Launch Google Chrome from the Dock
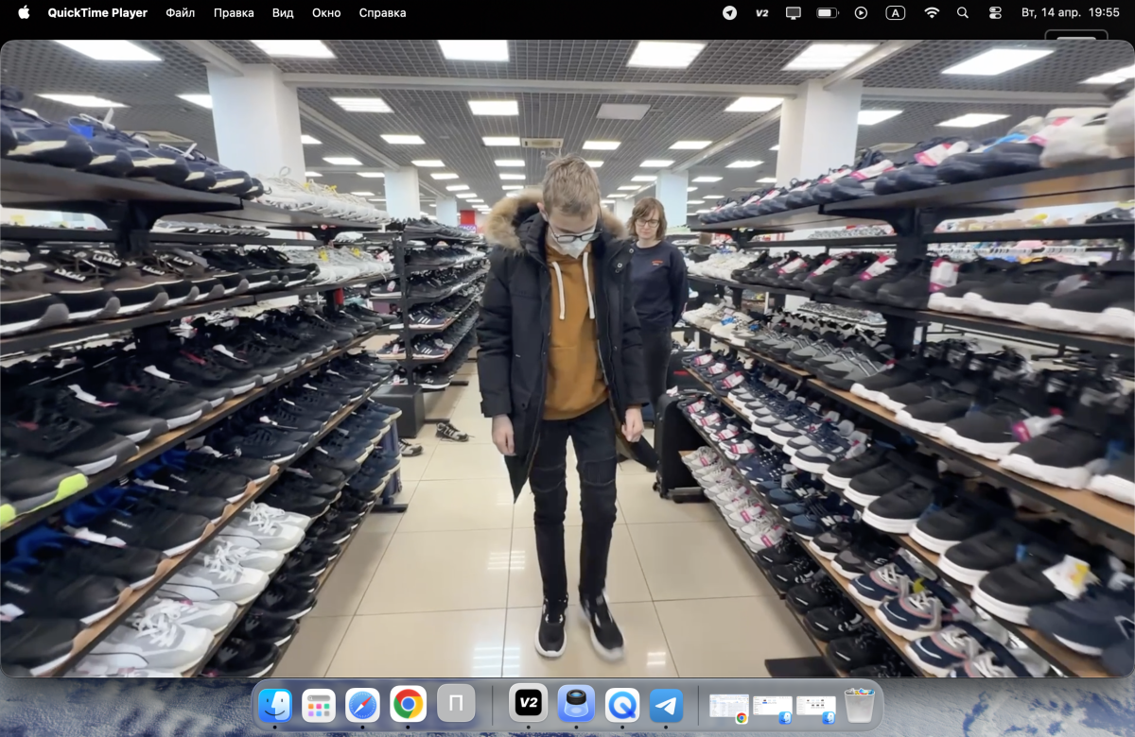This screenshot has width=1135, height=737. click(408, 705)
